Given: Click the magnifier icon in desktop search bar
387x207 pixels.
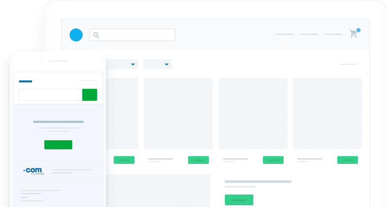Looking at the screenshot, I should 96,35.
